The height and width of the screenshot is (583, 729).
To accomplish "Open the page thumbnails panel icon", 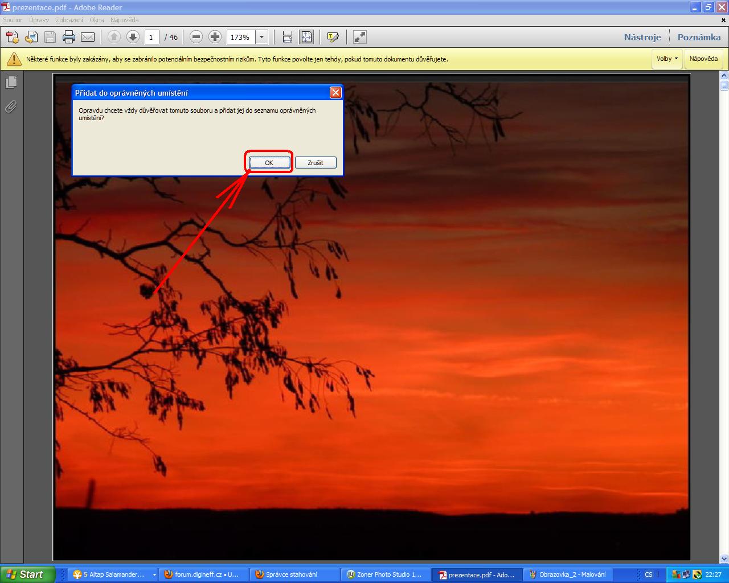I will [11, 83].
